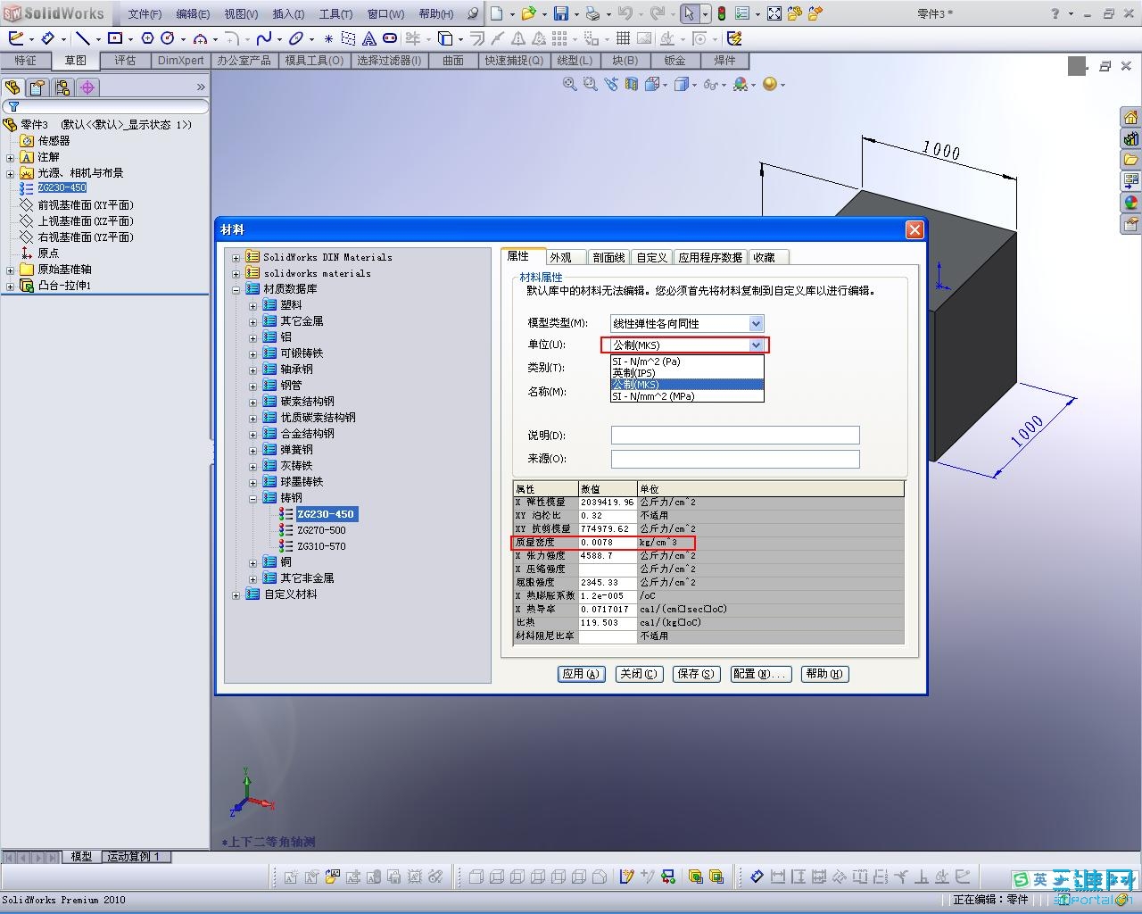Image resolution: width=1142 pixels, height=914 pixels.
Task: Switch to the 草图 command tab
Action: 76,61
